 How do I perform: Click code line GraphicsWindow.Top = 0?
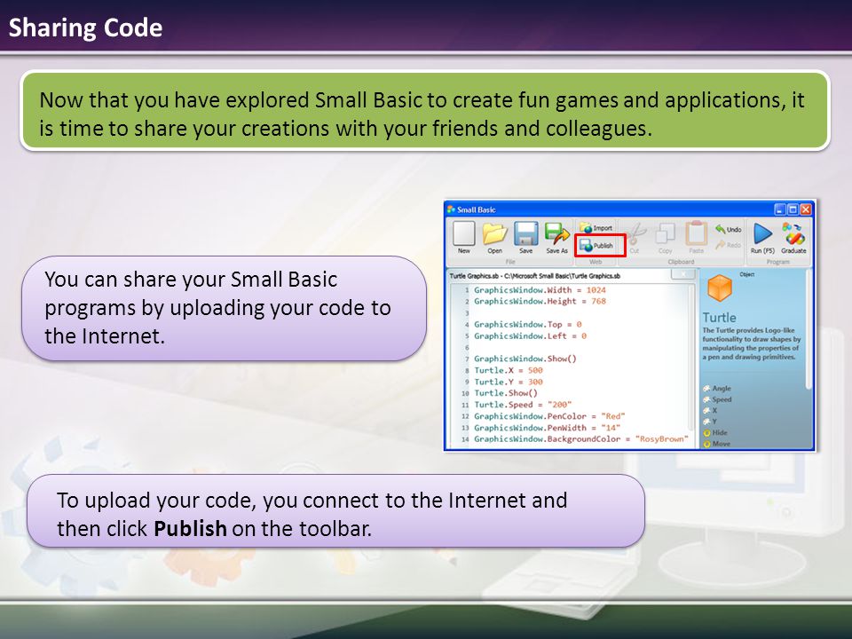[x=527, y=325]
